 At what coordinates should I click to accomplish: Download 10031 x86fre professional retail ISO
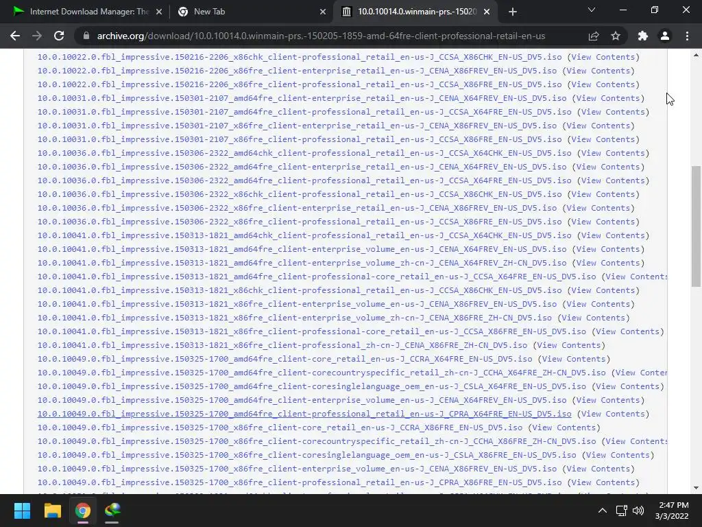pyautogui.click(x=300, y=139)
